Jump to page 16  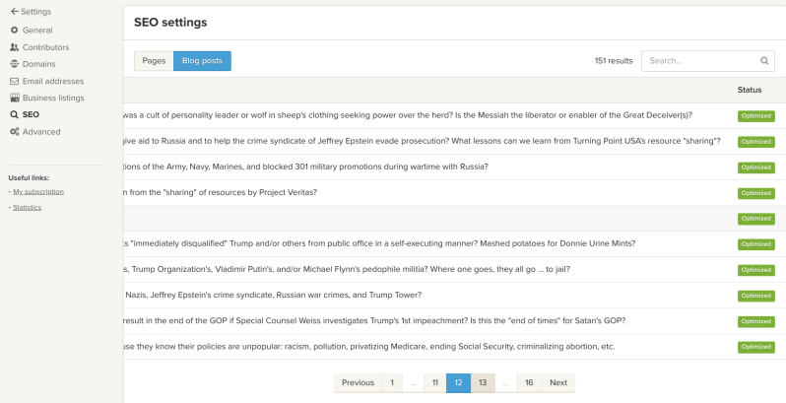529,383
